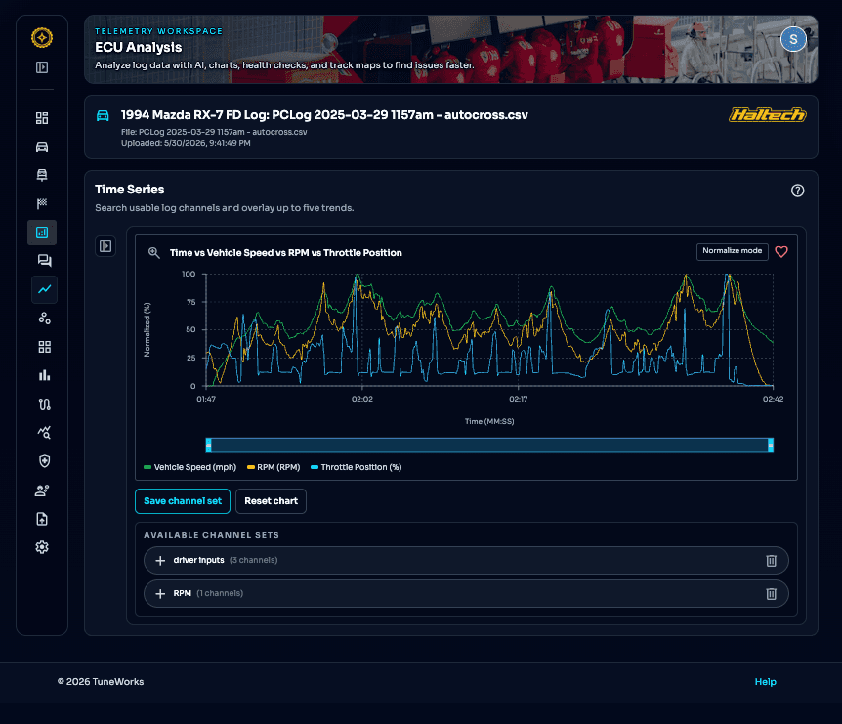Select the highlighted ECU analysis chart icon
This screenshot has width=842, height=724.
click(42, 232)
